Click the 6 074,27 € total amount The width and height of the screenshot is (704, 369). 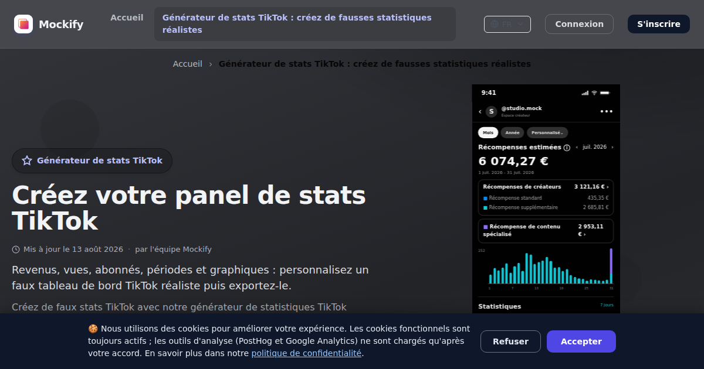[513, 161]
